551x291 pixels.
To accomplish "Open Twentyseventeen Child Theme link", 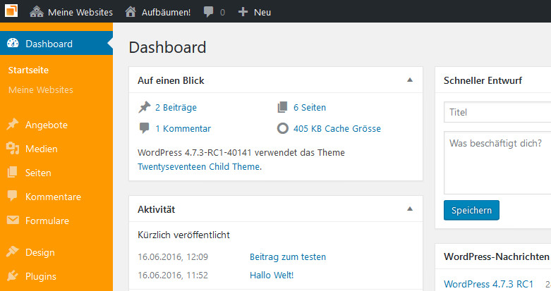I will click(x=198, y=166).
